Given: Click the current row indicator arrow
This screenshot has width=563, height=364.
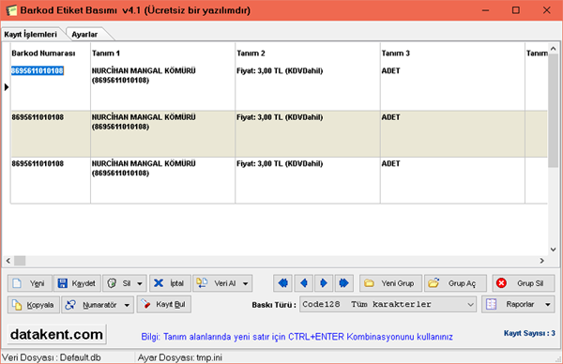Looking at the screenshot, I should [x=7, y=87].
